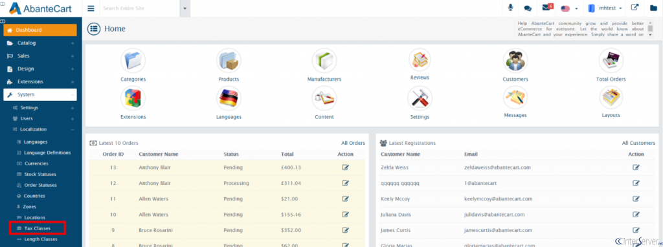Viewport: 663px width, 247px height.
Task: Edit order 10 using its action icon
Action: click(x=346, y=215)
